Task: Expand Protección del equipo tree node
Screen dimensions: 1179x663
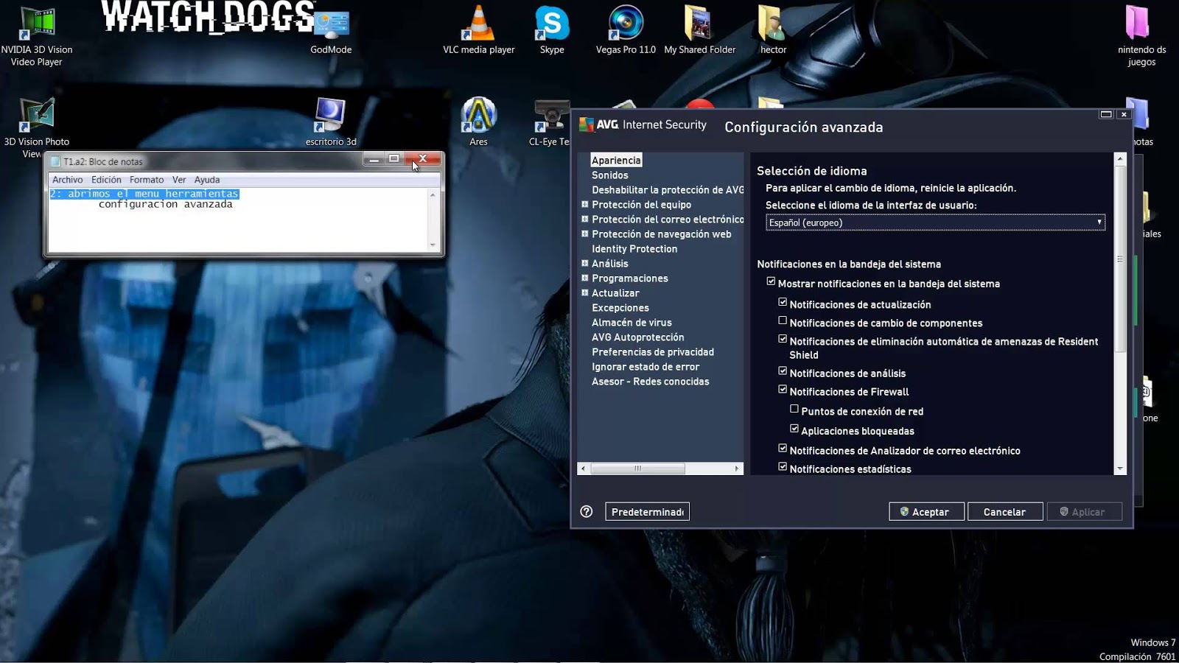Action: pos(585,204)
